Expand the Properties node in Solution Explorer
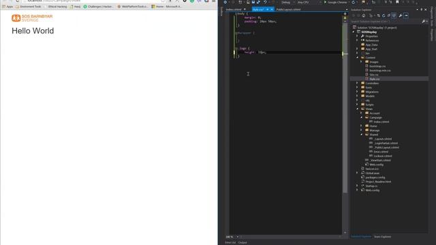Image resolution: width=436 pixels, height=245 pixels. tap(357, 36)
